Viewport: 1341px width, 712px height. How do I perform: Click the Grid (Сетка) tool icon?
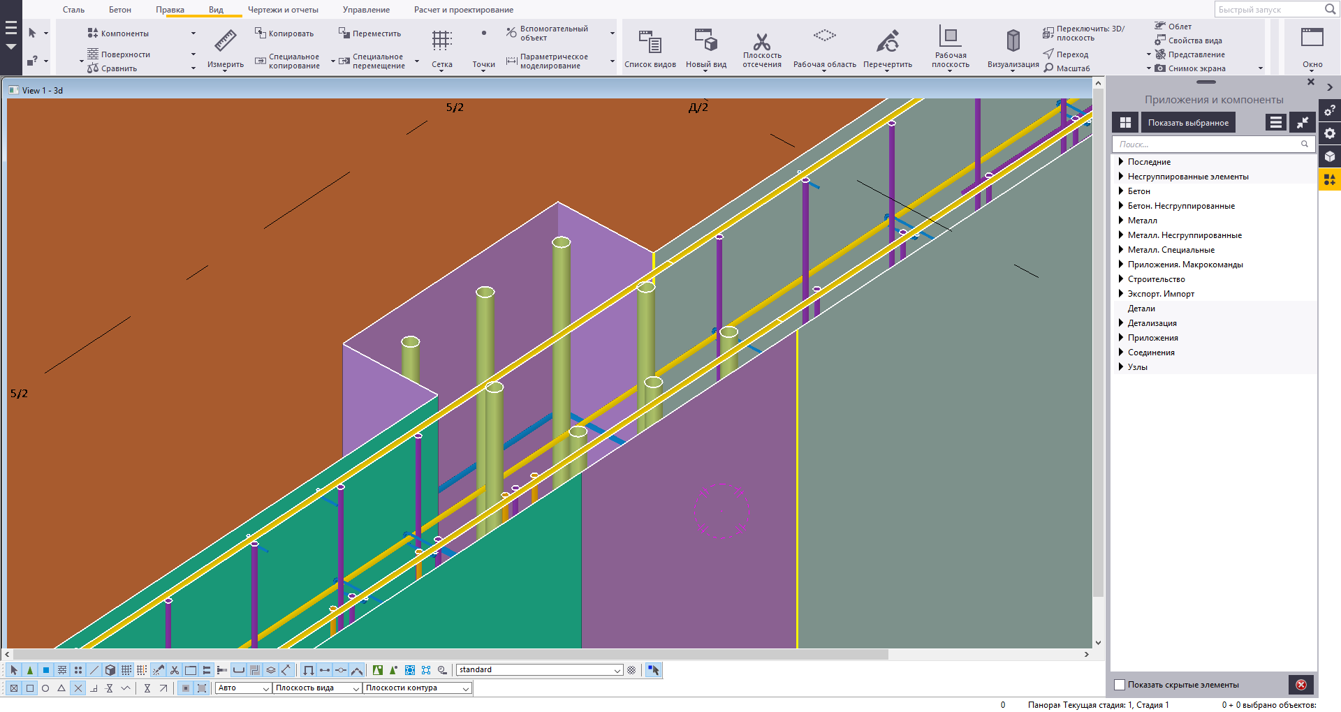point(441,42)
